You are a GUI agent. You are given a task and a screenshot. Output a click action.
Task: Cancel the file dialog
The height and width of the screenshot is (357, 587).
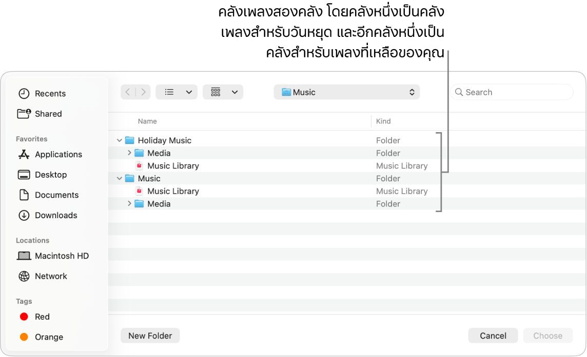tap(492, 335)
